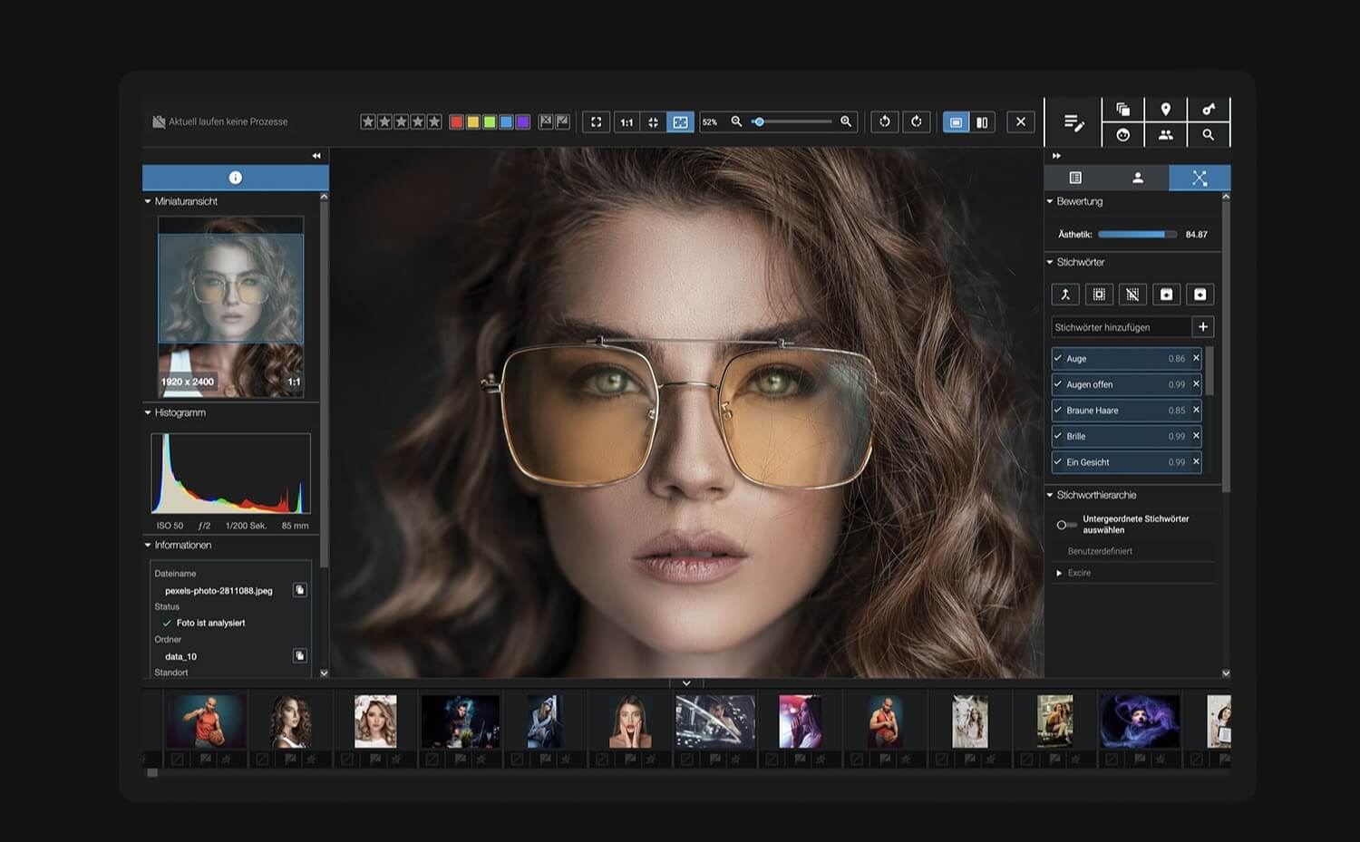Viewport: 1360px width, 842px height.
Task: Uncheck the Brille keyword checkbox
Action: point(1058,436)
